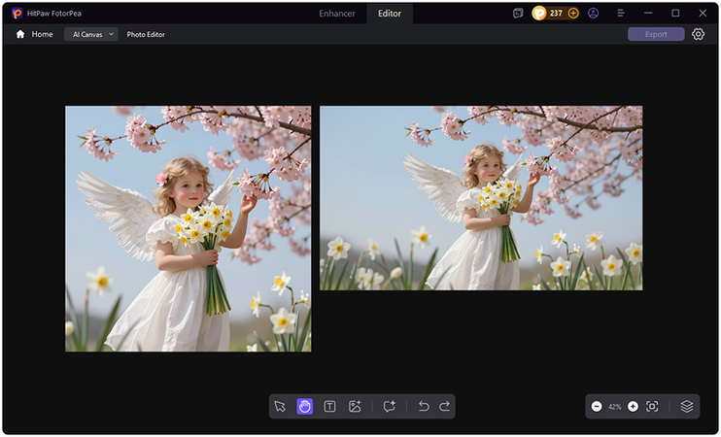Click the 42% zoom level
Image resolution: width=721 pixels, height=437 pixels.
(x=614, y=407)
